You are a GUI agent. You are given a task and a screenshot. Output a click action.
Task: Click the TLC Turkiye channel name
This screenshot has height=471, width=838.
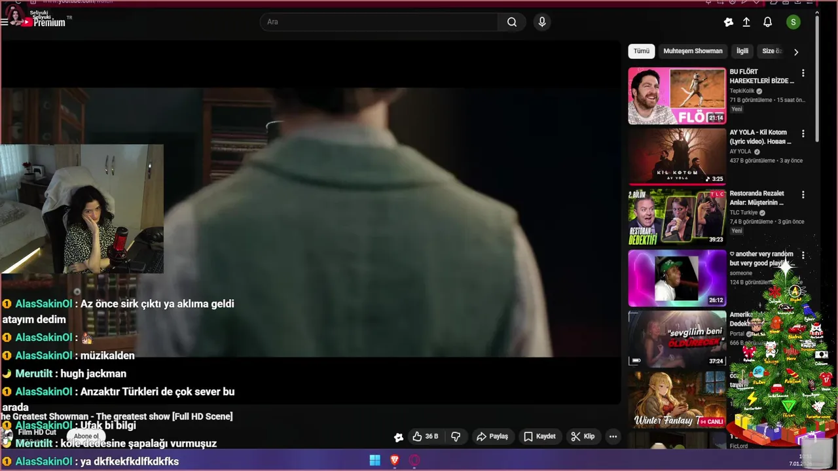click(x=744, y=213)
